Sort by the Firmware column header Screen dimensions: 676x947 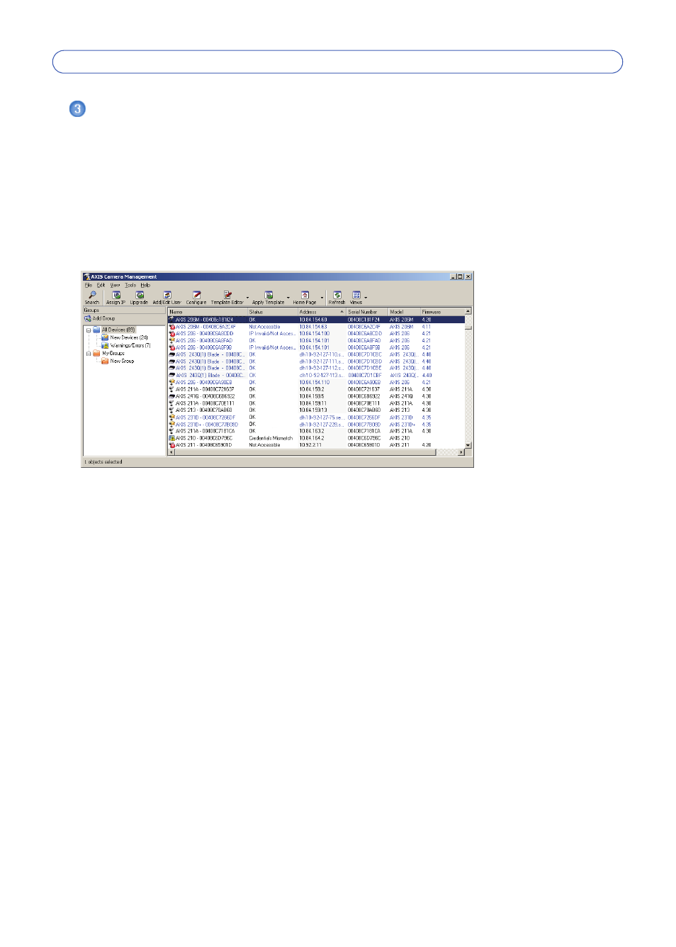(442, 312)
